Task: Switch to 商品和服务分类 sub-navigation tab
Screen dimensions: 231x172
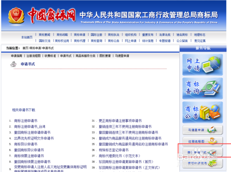Action: 85,56
